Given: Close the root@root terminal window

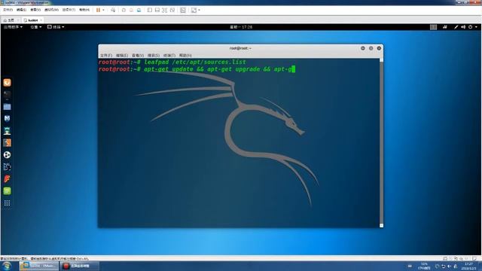Looking at the screenshot, I should tap(379, 48).
